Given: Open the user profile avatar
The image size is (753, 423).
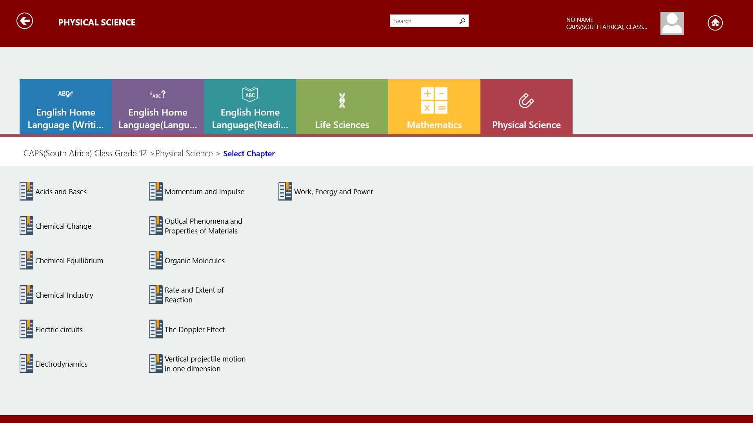Looking at the screenshot, I should click(672, 23).
